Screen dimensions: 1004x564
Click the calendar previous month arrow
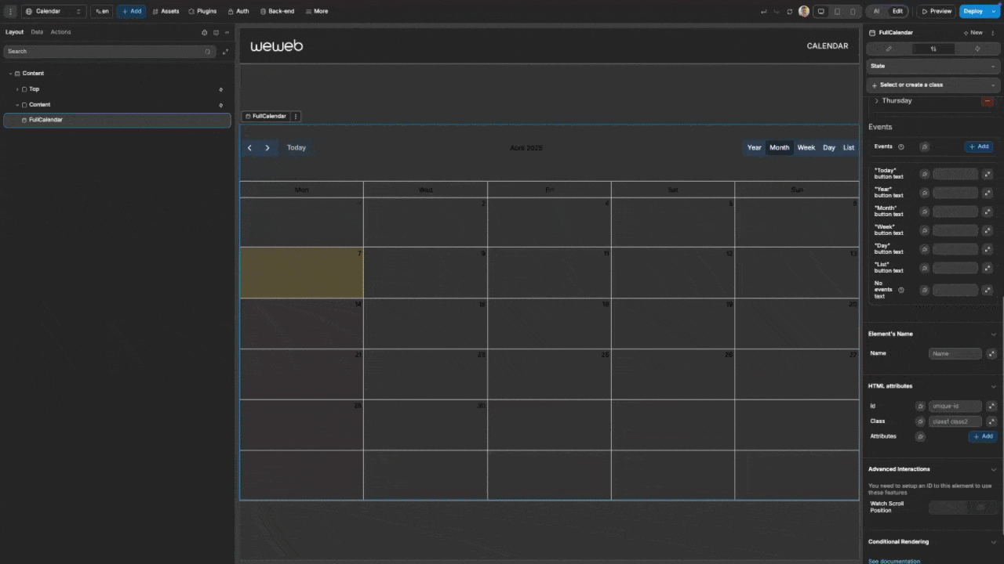[x=249, y=148]
